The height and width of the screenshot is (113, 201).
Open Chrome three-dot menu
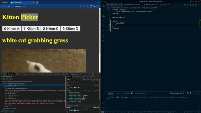click(98, 6)
